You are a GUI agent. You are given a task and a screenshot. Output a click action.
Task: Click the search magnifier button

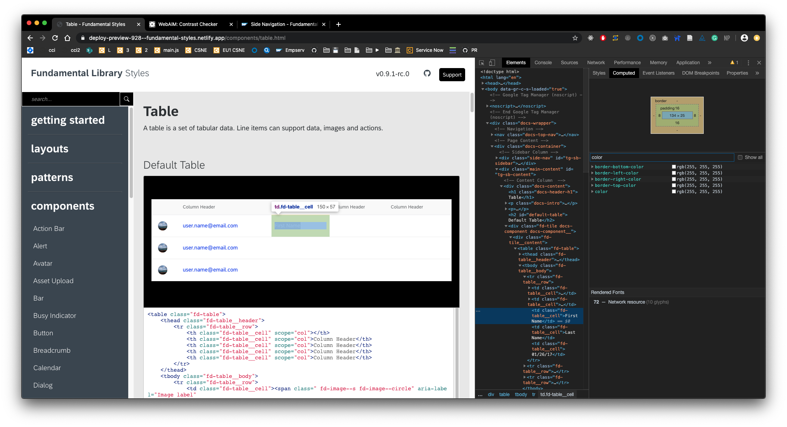click(x=127, y=99)
